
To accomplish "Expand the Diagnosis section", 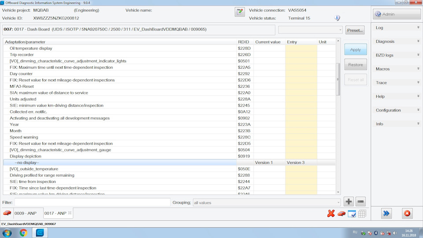I will (x=397, y=41).
